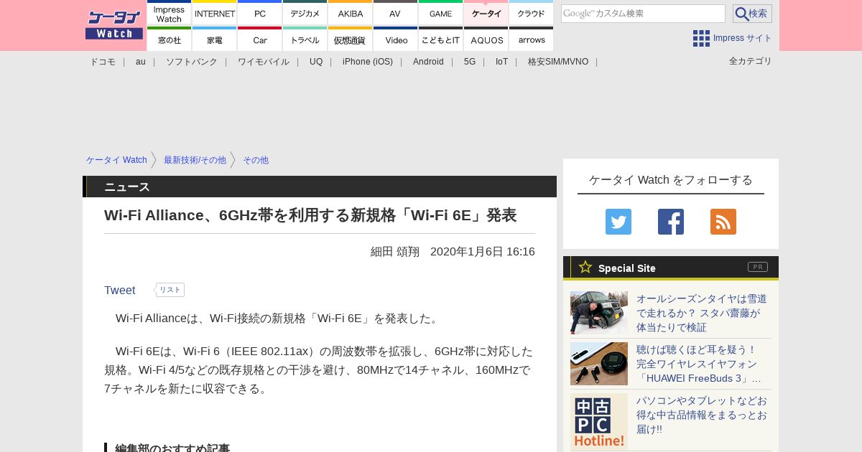The image size is (862, 452).
Task: Open the Facebook follow icon
Action: coord(671,222)
